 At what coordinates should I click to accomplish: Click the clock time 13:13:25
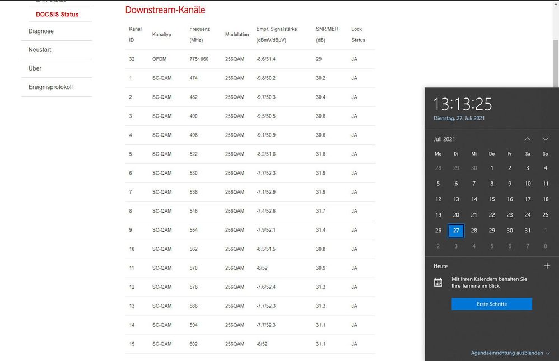click(x=463, y=104)
